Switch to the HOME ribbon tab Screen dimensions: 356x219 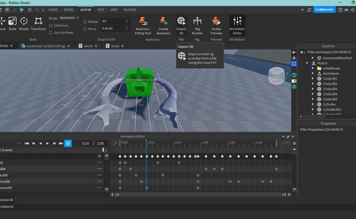coord(53,10)
